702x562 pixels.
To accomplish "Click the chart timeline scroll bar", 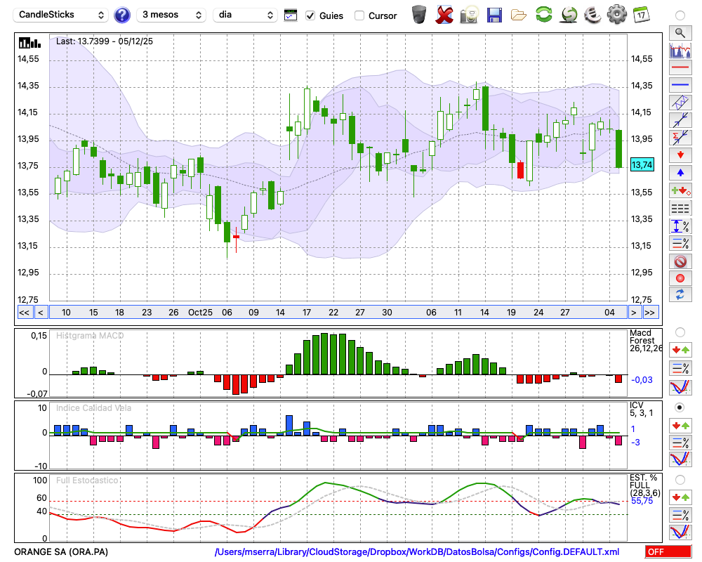I will tap(337, 313).
